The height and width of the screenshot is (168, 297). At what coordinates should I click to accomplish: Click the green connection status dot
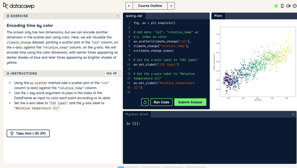(276, 6)
